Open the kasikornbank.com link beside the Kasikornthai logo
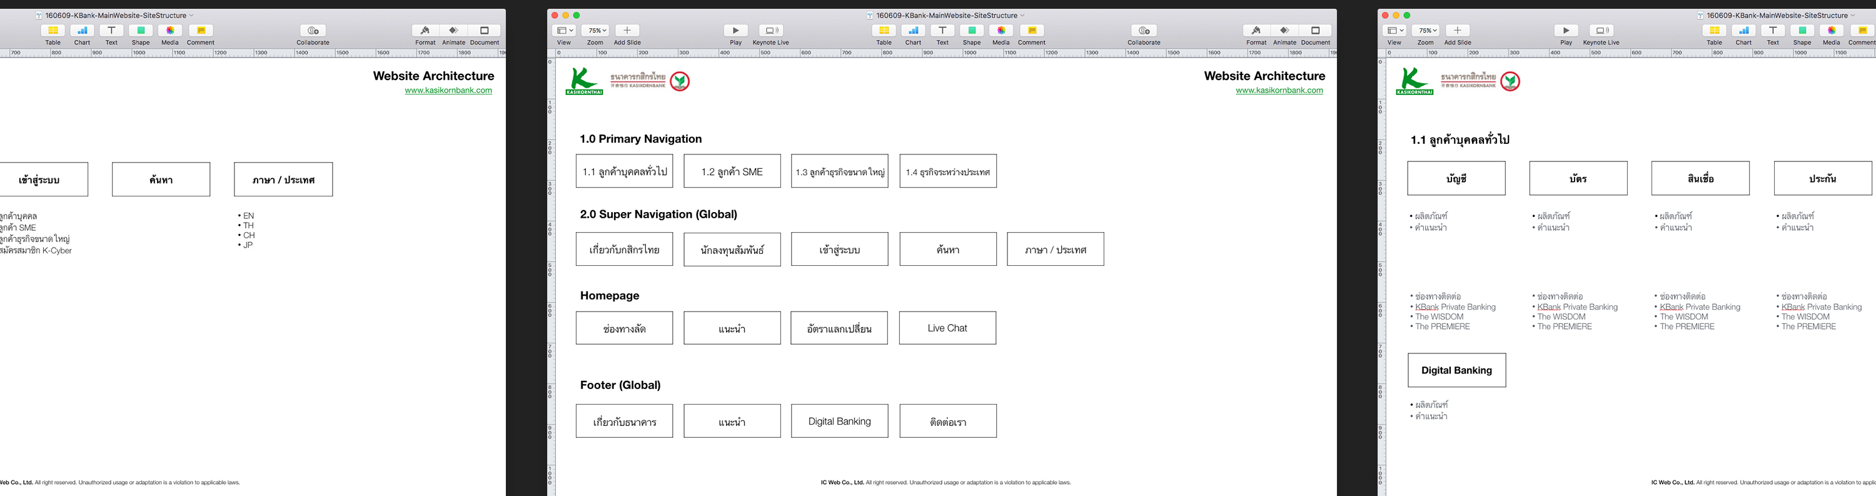Viewport: 1876px width, 496px height. 1279,90
